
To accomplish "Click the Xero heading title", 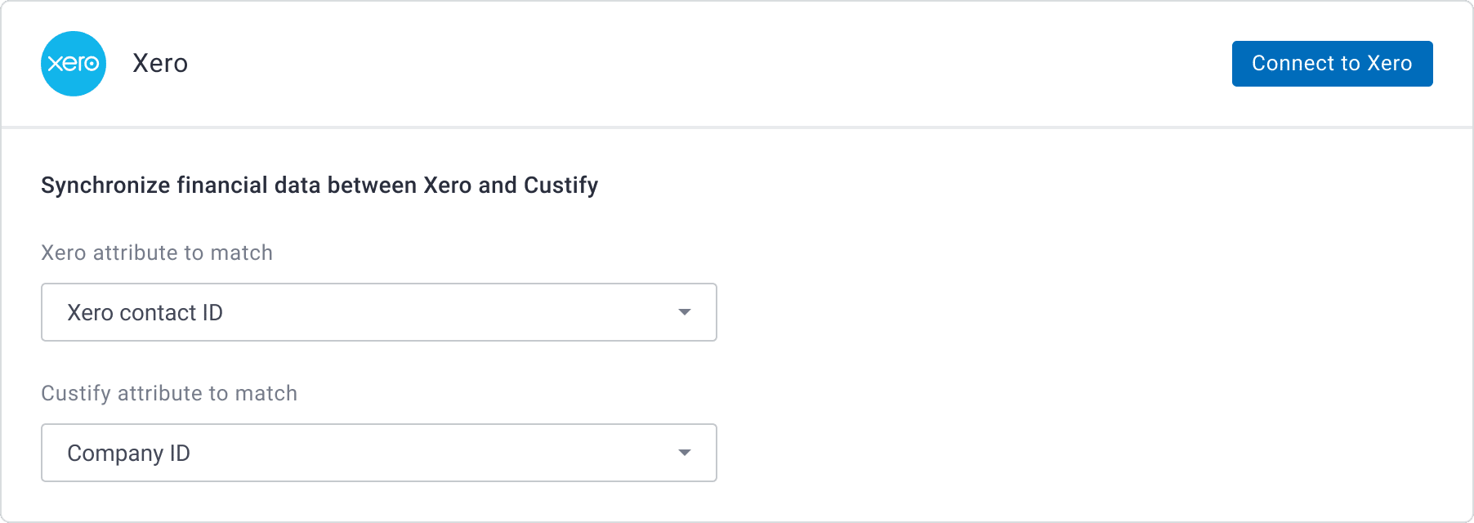I will [x=160, y=63].
